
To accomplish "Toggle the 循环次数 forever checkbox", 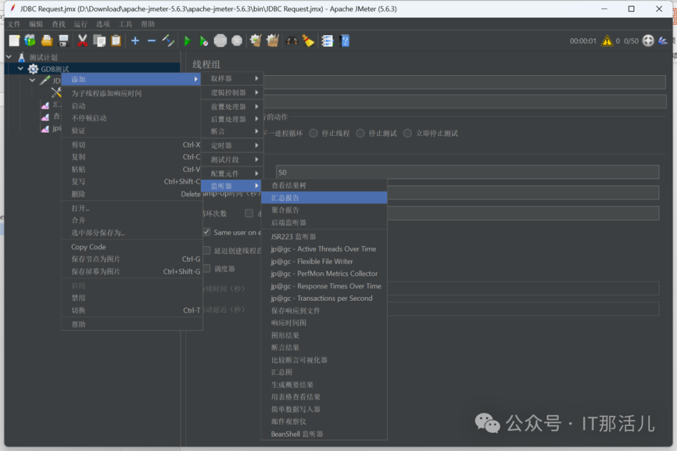I will pos(249,213).
